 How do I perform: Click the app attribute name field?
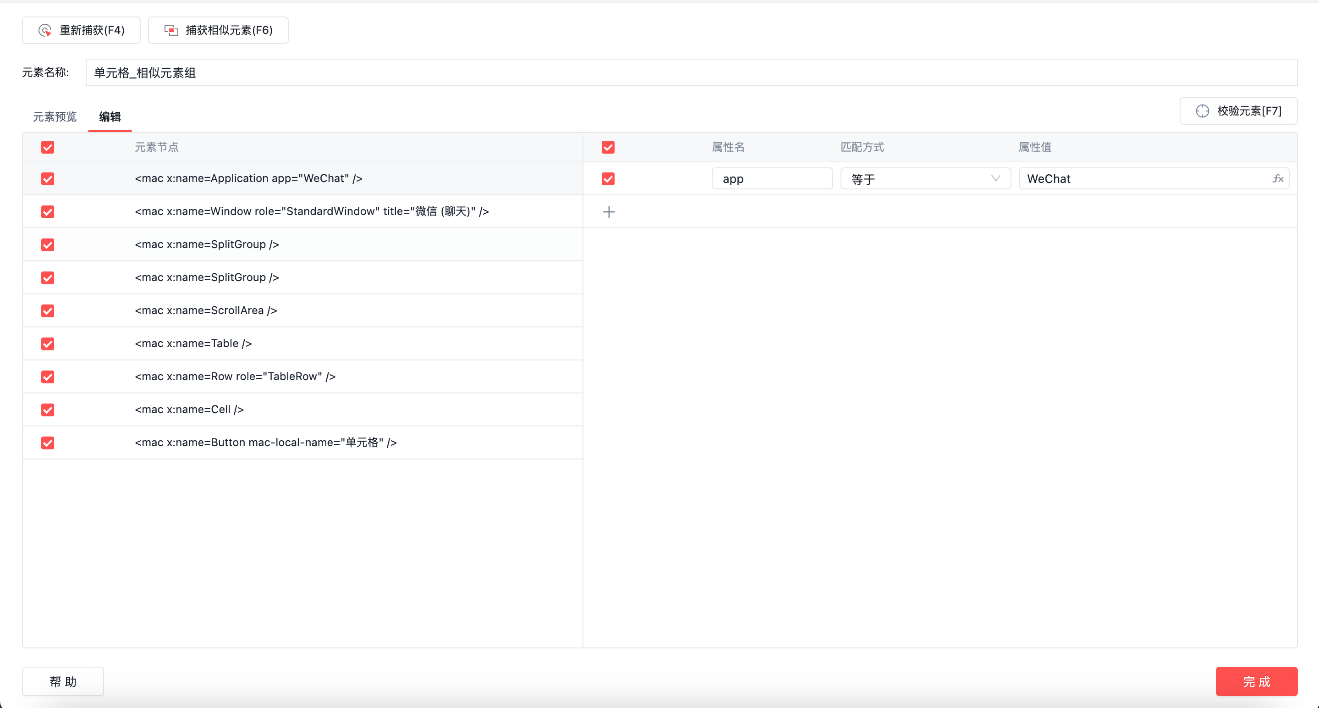[771, 179]
